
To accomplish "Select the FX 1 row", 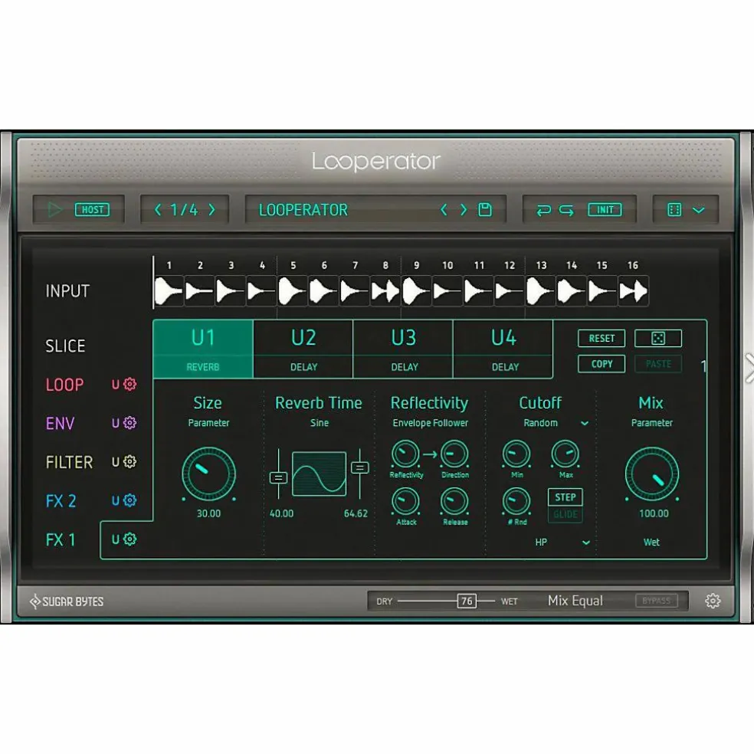I will point(61,540).
